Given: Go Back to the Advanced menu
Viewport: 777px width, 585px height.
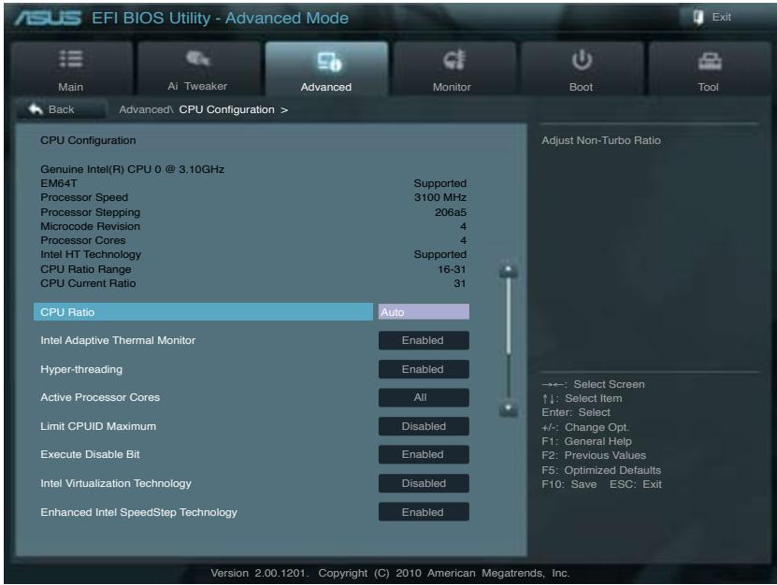Looking at the screenshot, I should (x=61, y=109).
